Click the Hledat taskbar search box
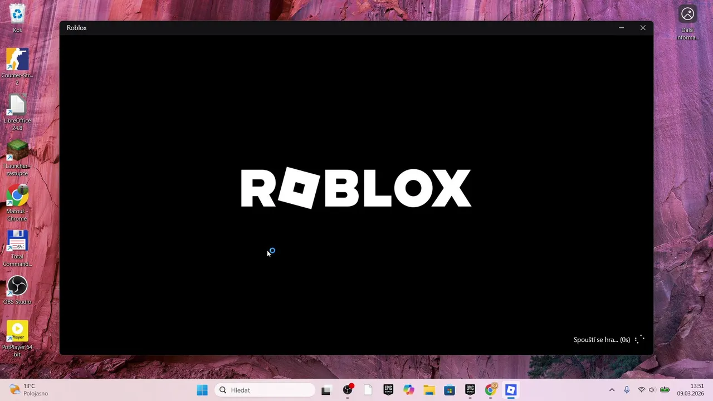 265,390
